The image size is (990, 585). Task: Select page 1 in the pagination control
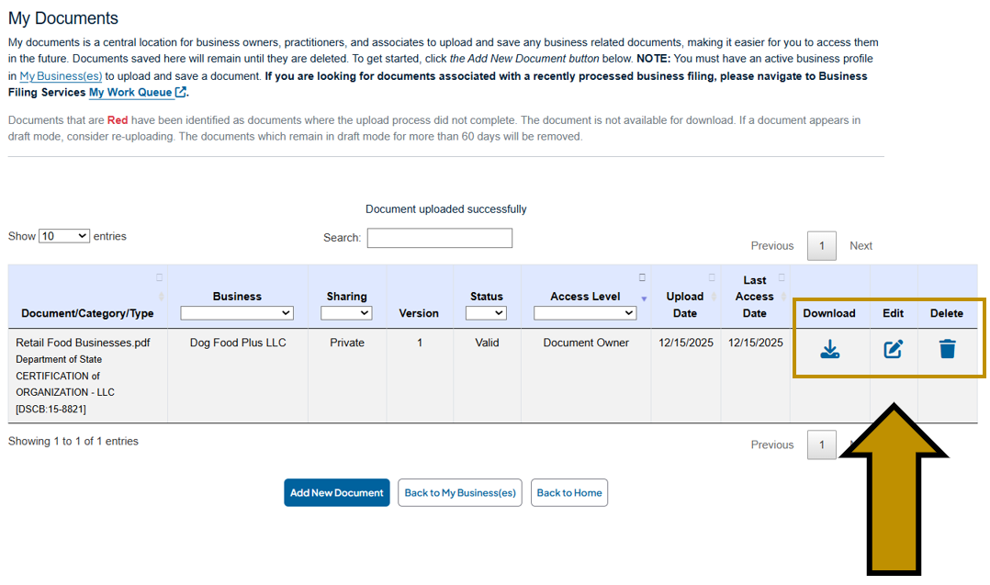click(821, 245)
